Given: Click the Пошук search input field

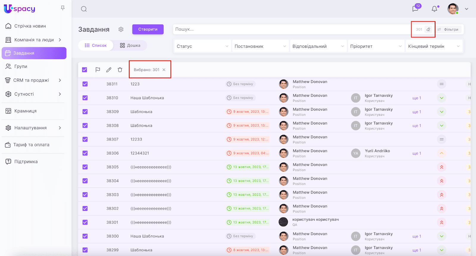Looking at the screenshot, I should click(x=292, y=29).
